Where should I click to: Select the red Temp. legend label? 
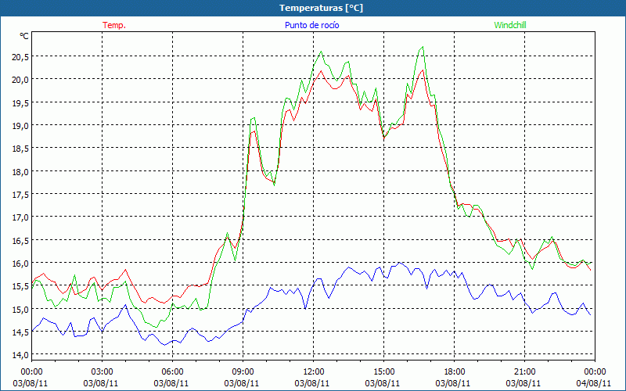click(114, 25)
